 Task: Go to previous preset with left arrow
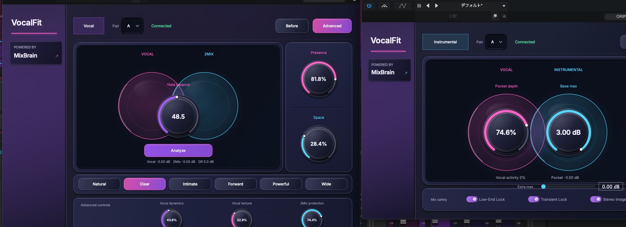click(x=428, y=6)
